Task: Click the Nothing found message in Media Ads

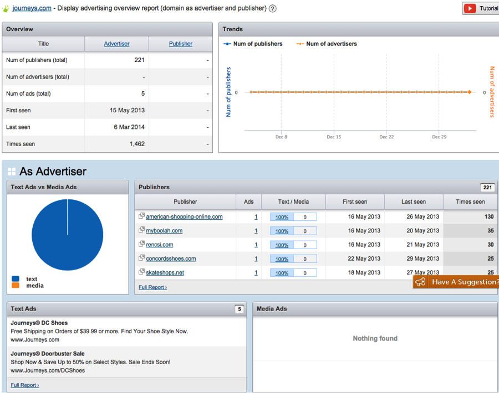Action: tap(375, 338)
